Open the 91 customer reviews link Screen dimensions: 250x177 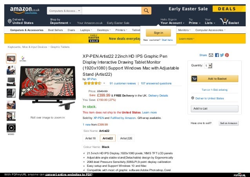[x=123, y=83]
